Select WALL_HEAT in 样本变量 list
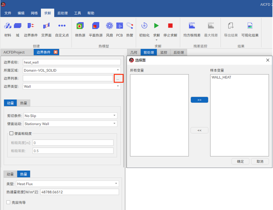The image size is (273, 210). coord(221,77)
